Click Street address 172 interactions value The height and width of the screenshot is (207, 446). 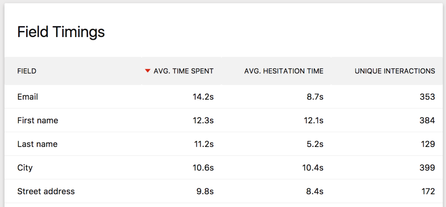(x=428, y=191)
